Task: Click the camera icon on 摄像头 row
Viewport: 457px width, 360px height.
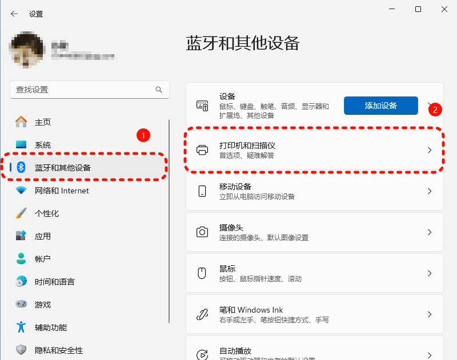Action: pyautogui.click(x=202, y=232)
